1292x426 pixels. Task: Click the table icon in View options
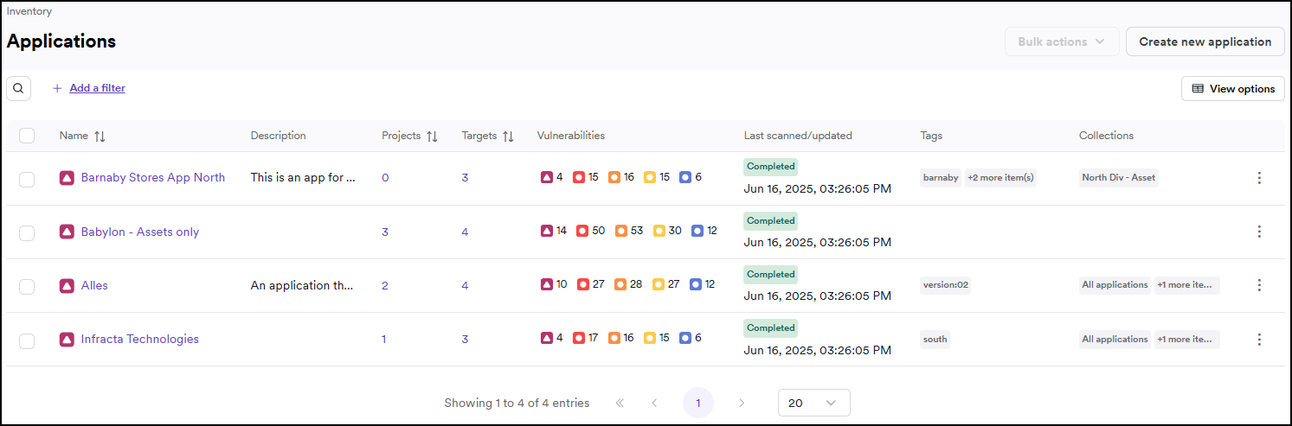[x=1198, y=89]
